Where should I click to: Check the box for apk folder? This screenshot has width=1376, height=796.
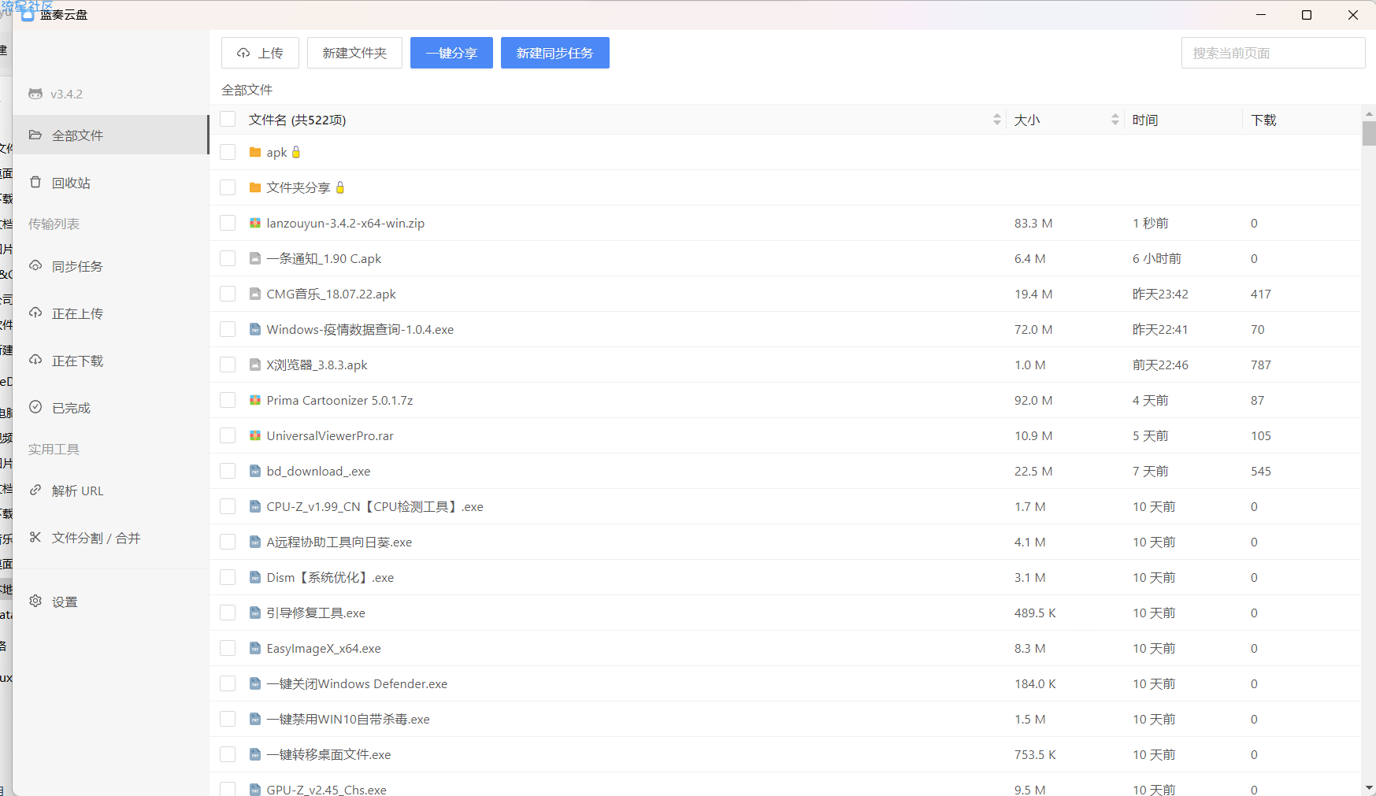click(228, 152)
